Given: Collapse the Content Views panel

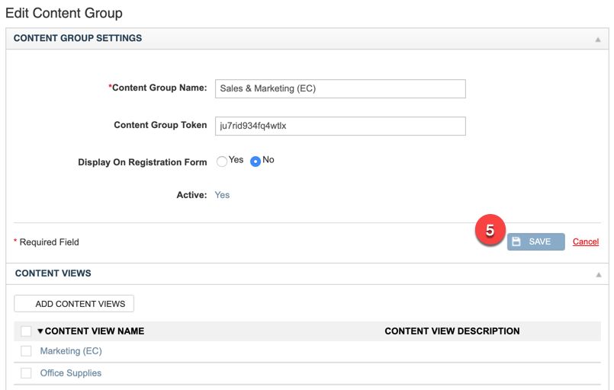Looking at the screenshot, I should click(598, 275).
